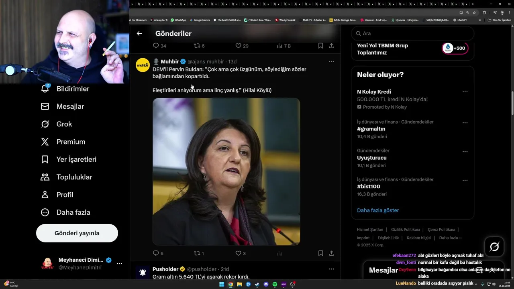Open Windows Start menu
Image resolution: width=514 pixels, height=289 pixels.
click(x=222, y=284)
